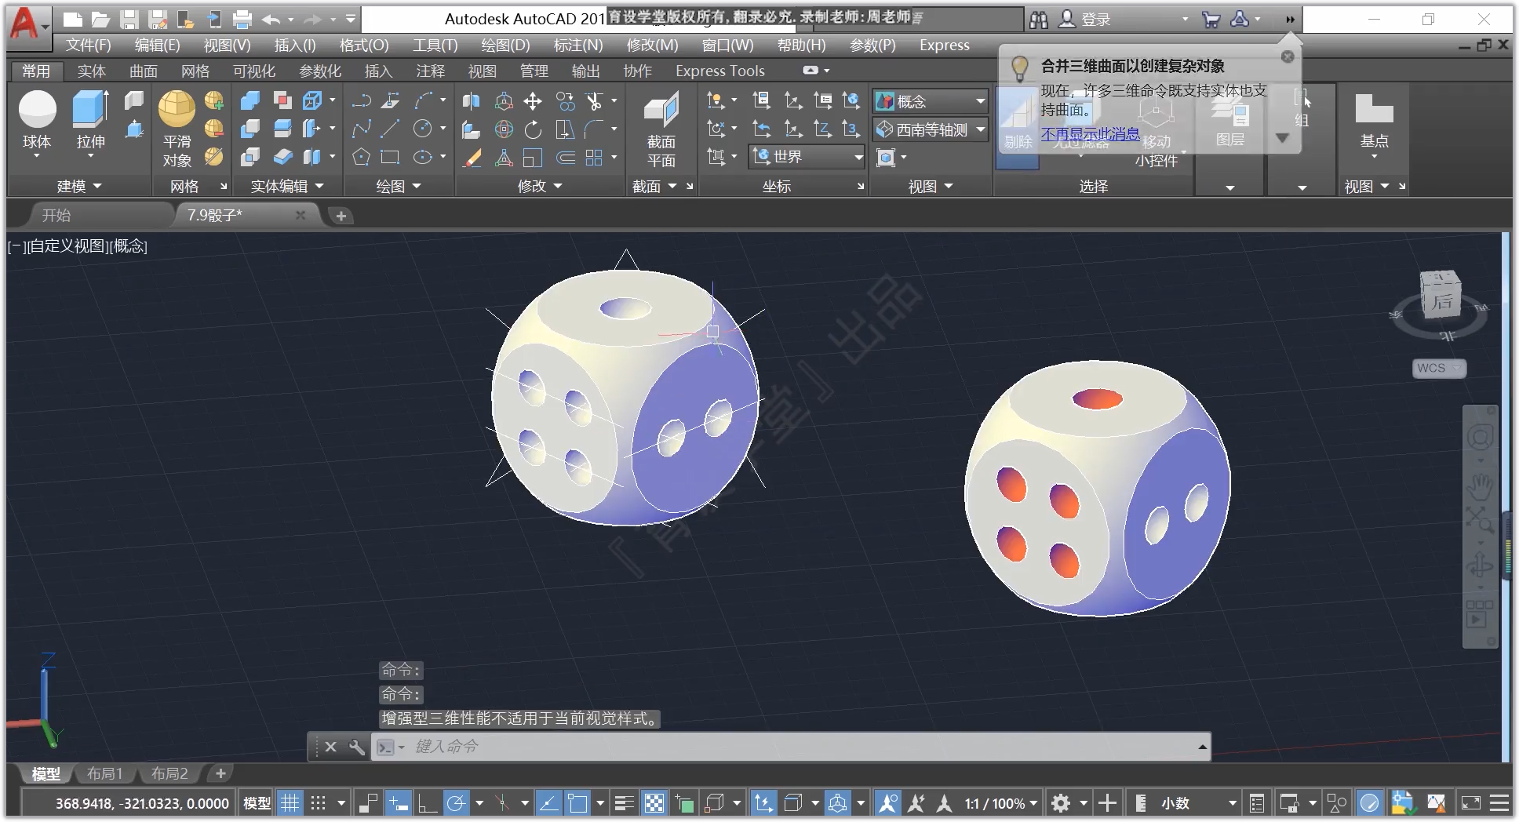Open the 西南等轴测 view dropdown
The width and height of the screenshot is (1519, 822).
[x=931, y=129]
